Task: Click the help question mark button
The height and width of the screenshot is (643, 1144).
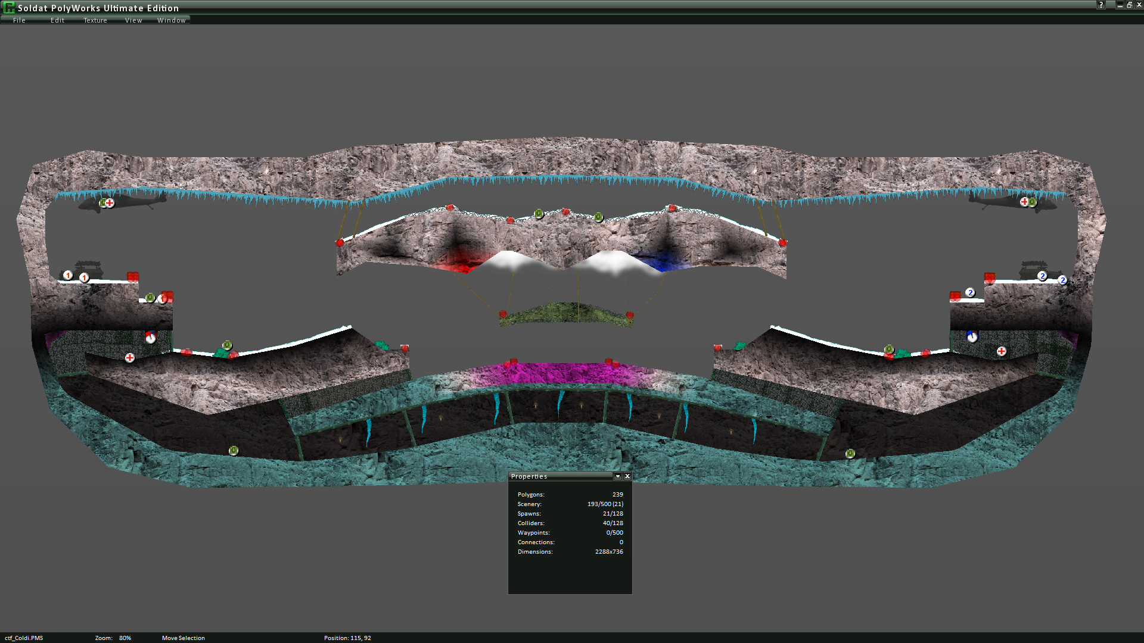Action: (x=1101, y=5)
